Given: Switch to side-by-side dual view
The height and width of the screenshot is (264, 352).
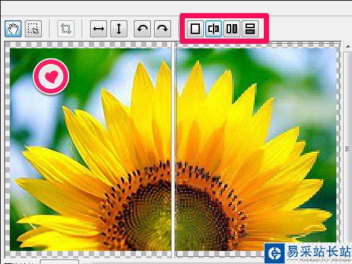Looking at the screenshot, I should 232,29.
